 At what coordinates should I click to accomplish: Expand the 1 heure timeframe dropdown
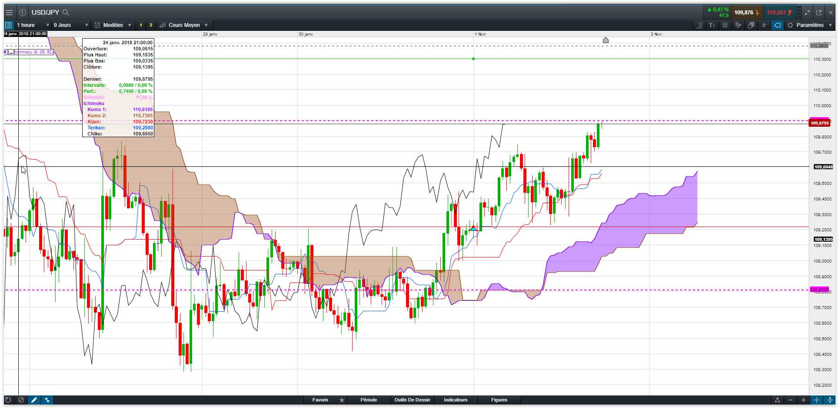pyautogui.click(x=33, y=25)
